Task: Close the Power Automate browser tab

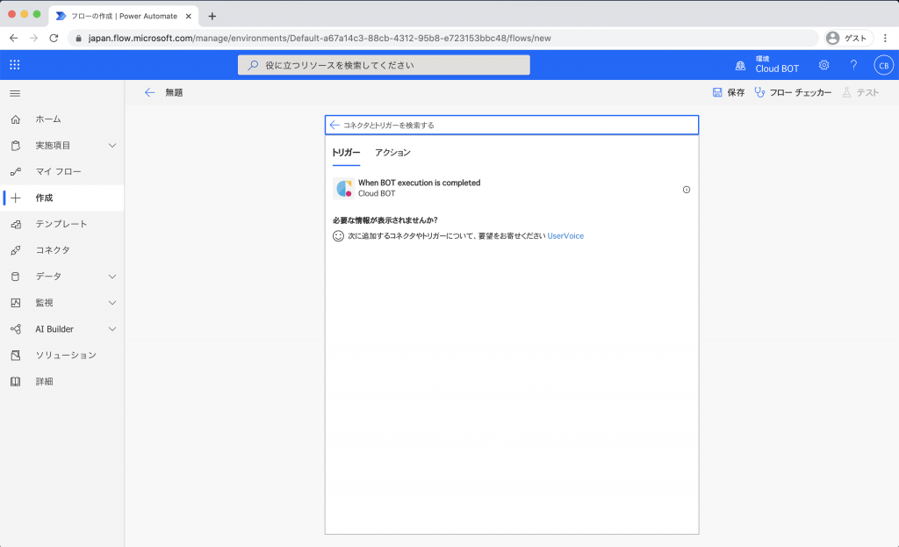Action: tap(188, 16)
